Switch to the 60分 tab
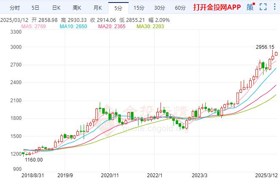Image resolution: width=280 pixels, height=178 pixels. point(180,8)
